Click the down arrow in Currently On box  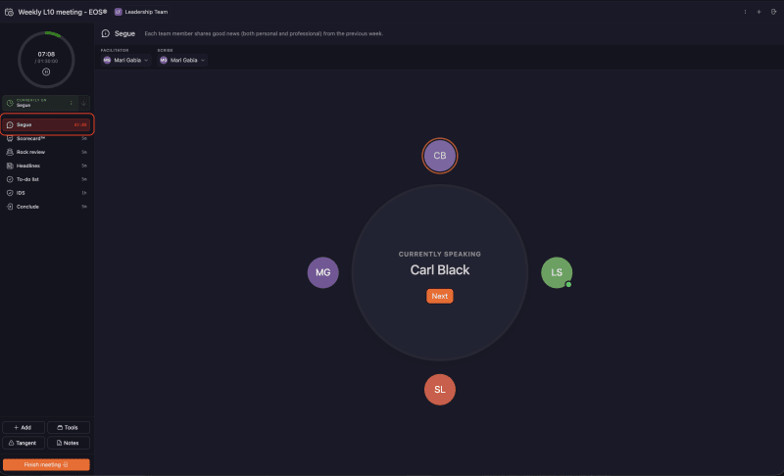(83, 103)
